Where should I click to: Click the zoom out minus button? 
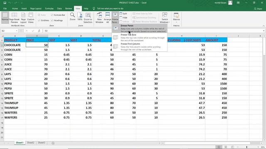[x=238, y=147]
